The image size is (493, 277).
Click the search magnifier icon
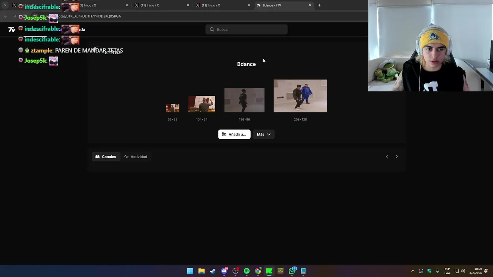pos(212,30)
